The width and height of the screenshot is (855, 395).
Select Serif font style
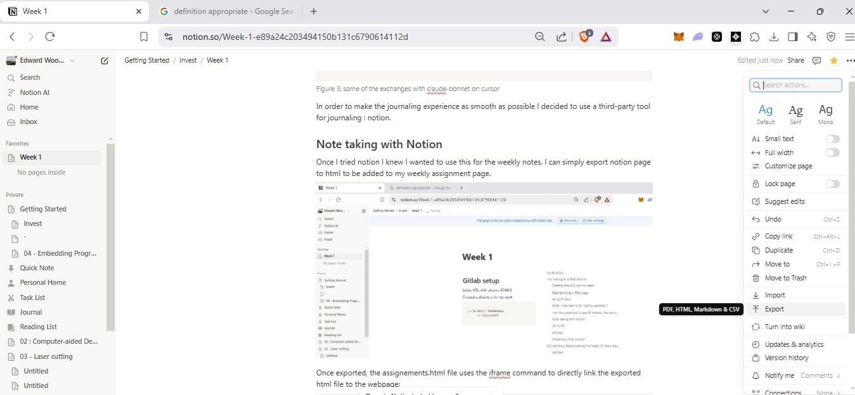(x=795, y=114)
